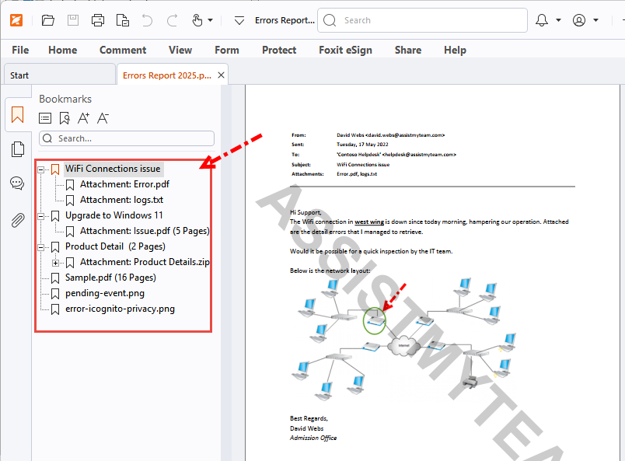Click the bookmarks Search field
This screenshot has height=461, width=625.
tap(132, 138)
